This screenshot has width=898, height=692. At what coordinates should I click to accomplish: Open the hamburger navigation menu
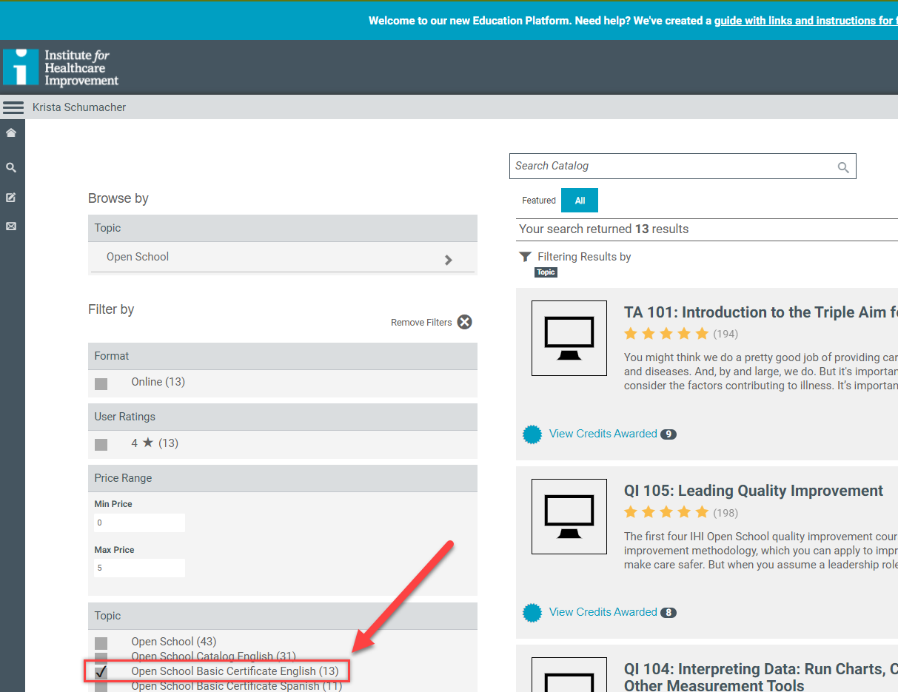point(13,107)
